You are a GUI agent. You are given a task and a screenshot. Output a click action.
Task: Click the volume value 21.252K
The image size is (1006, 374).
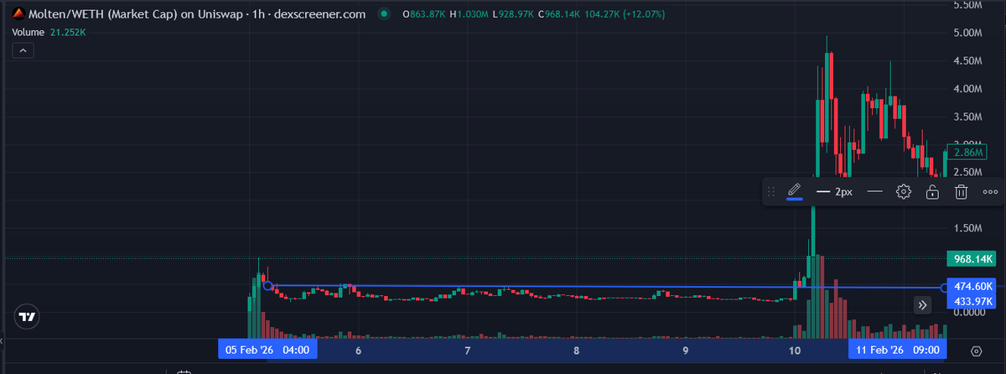[69, 32]
